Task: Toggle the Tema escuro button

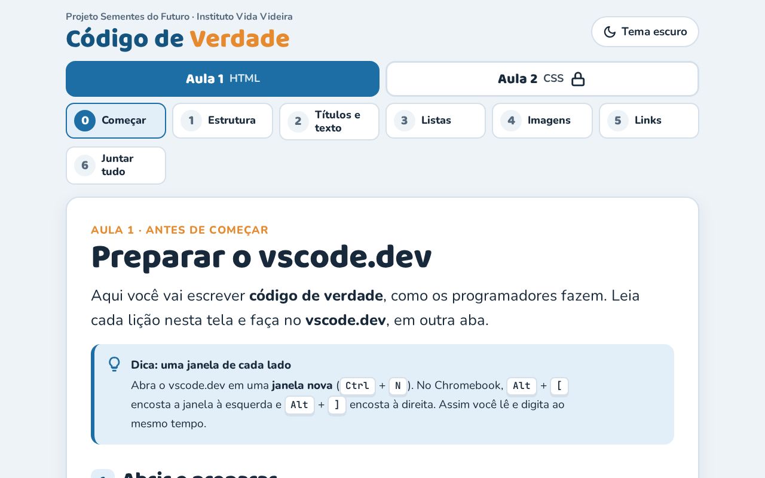Action: 645,32
